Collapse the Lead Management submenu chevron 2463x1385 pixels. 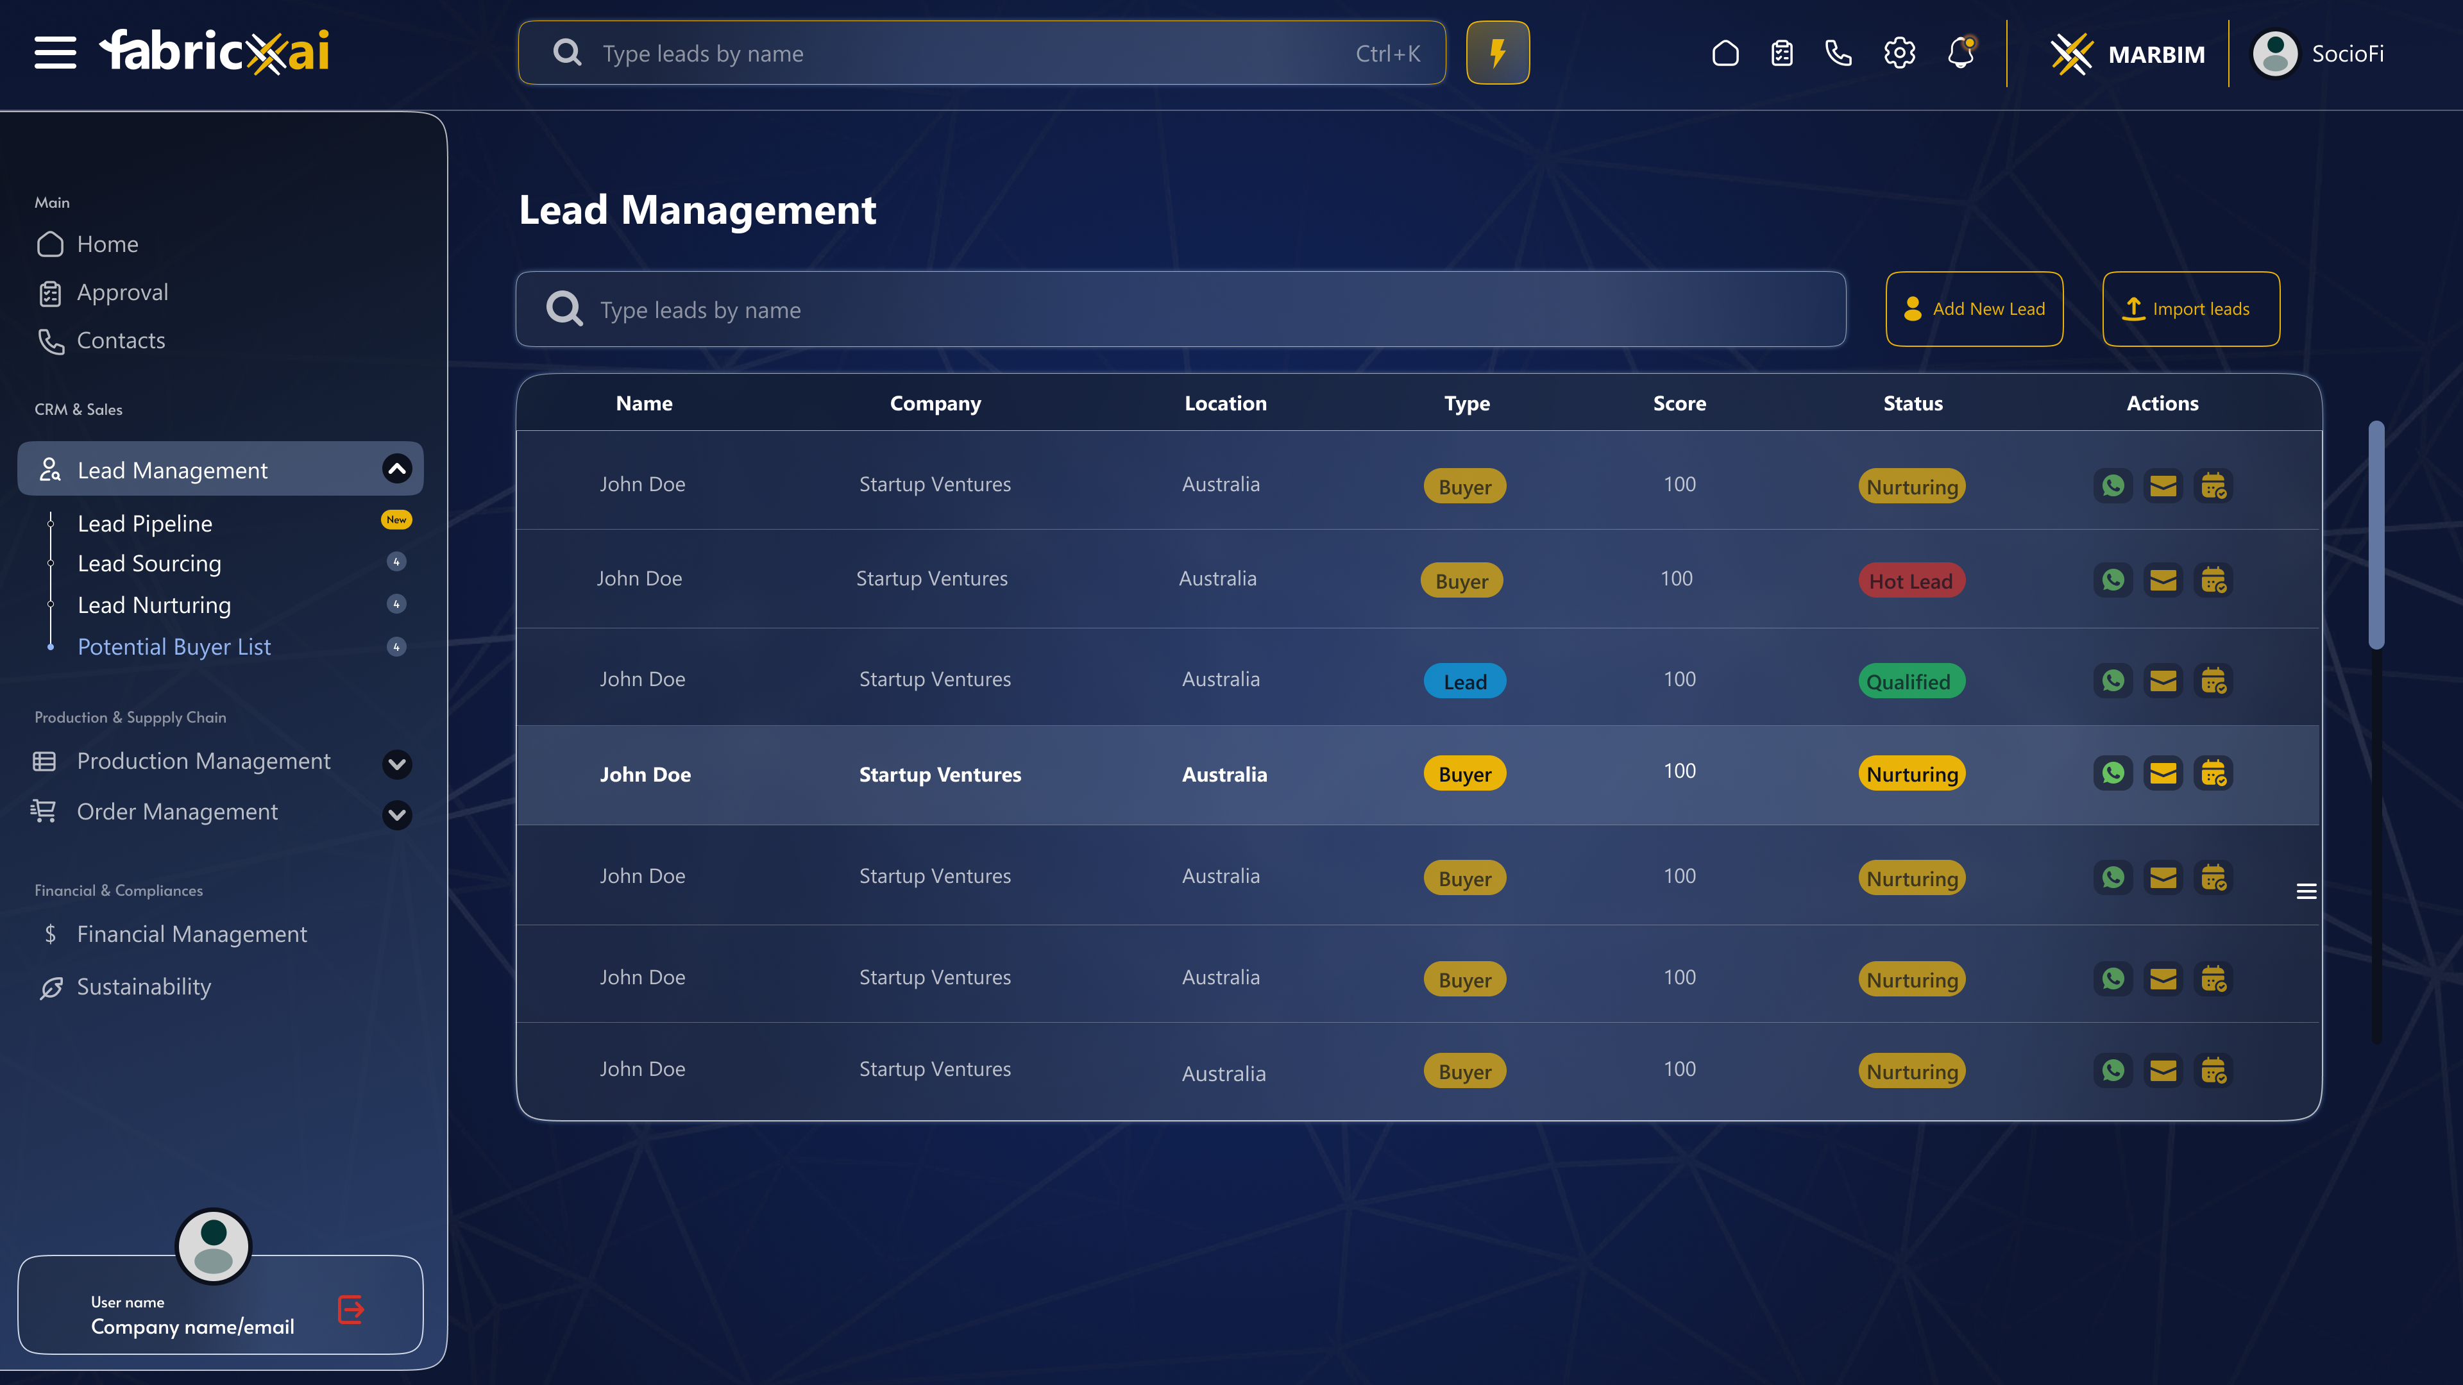coord(397,469)
